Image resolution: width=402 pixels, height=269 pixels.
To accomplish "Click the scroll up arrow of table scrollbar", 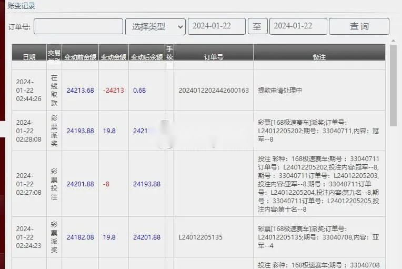I will [x=393, y=41].
